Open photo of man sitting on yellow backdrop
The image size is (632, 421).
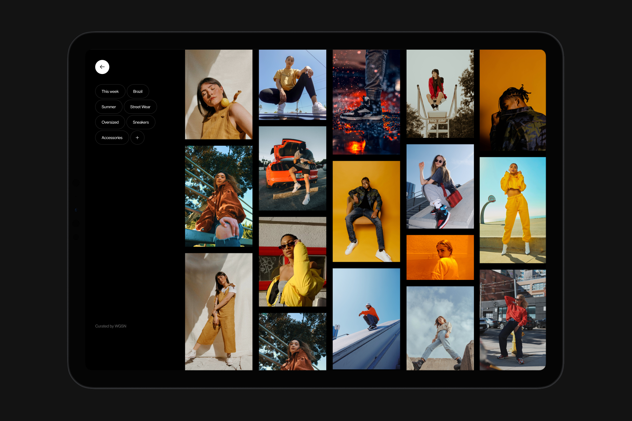[366, 211]
